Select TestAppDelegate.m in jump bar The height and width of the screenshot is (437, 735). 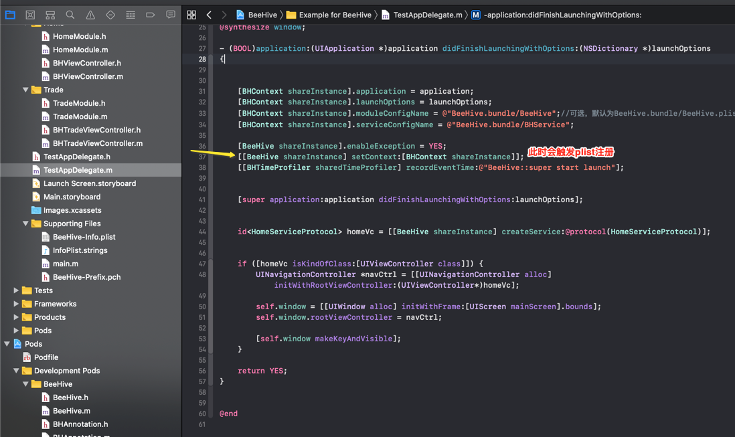click(x=422, y=15)
